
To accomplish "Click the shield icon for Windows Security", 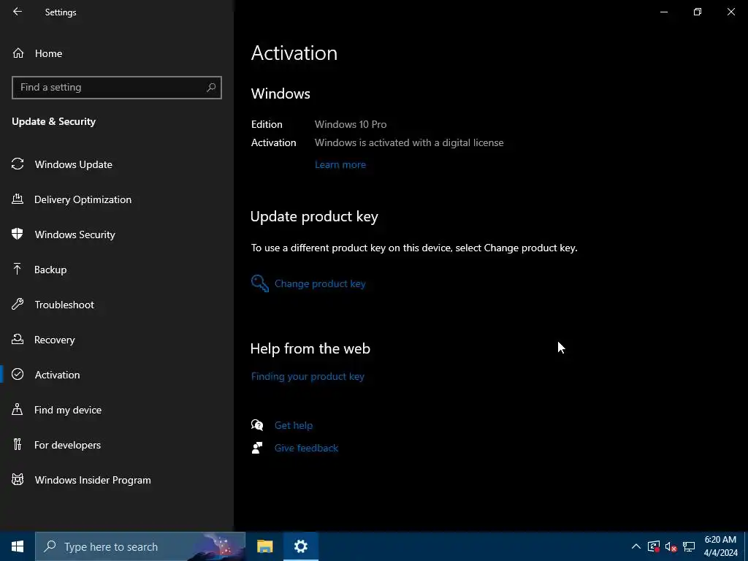I will point(18,234).
